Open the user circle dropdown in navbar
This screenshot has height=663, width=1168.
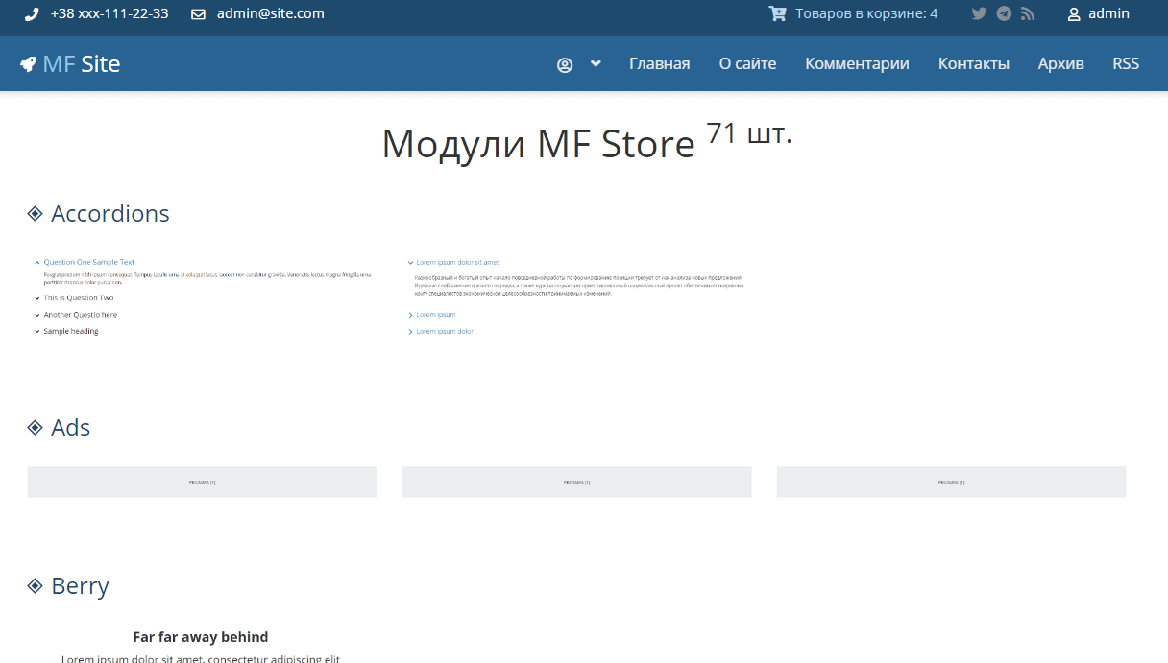coord(565,64)
